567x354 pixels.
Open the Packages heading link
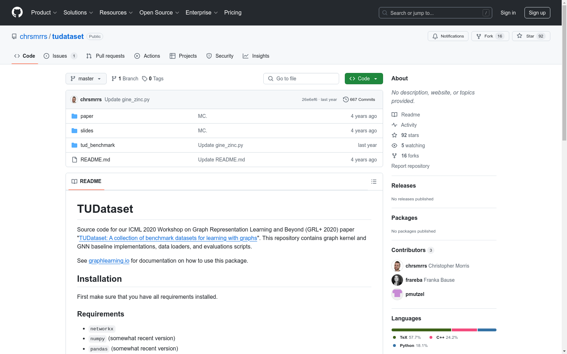coord(404,218)
